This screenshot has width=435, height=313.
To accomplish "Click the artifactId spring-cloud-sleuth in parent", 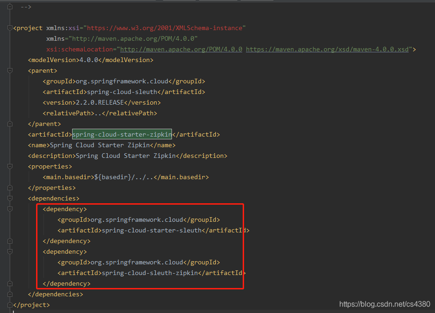I will pyautogui.click(x=124, y=92).
